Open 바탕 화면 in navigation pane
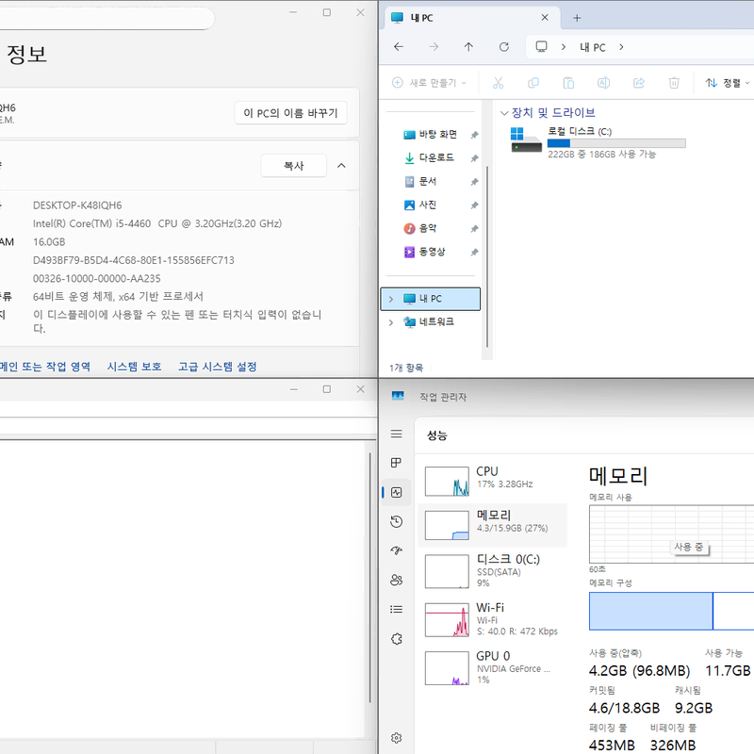 tap(437, 135)
